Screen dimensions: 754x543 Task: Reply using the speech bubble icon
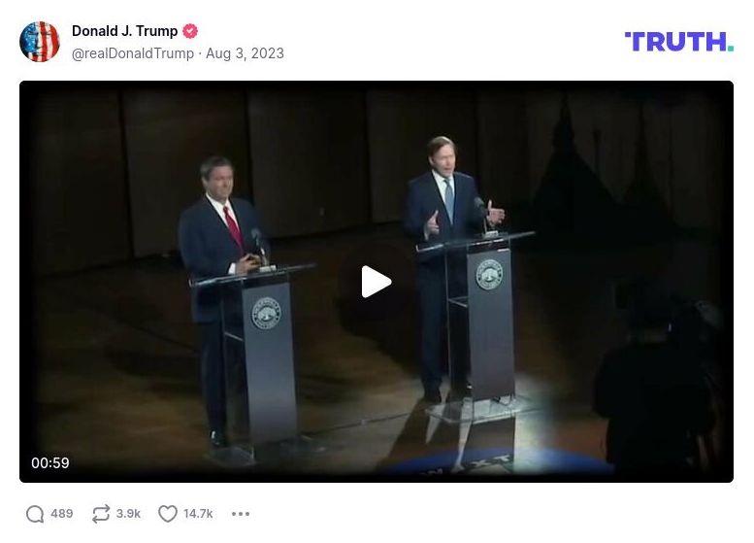click(x=35, y=514)
